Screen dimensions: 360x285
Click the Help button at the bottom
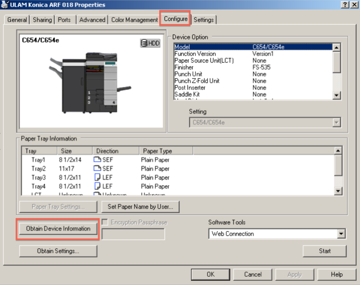[337, 275]
